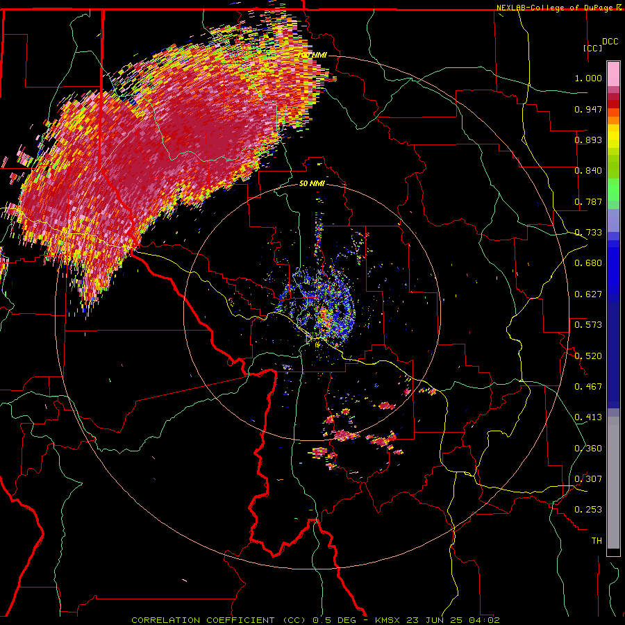Image resolution: width=625 pixels, height=625 pixels.
Task: Select the 0.893 legend value
Action: [x=588, y=140]
